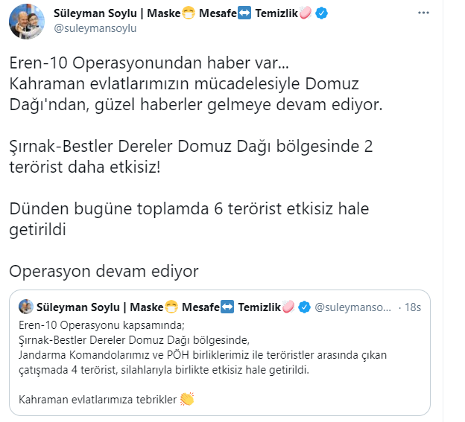Click the verified badge beside the main author name
465x422 pixels.
[323, 13]
